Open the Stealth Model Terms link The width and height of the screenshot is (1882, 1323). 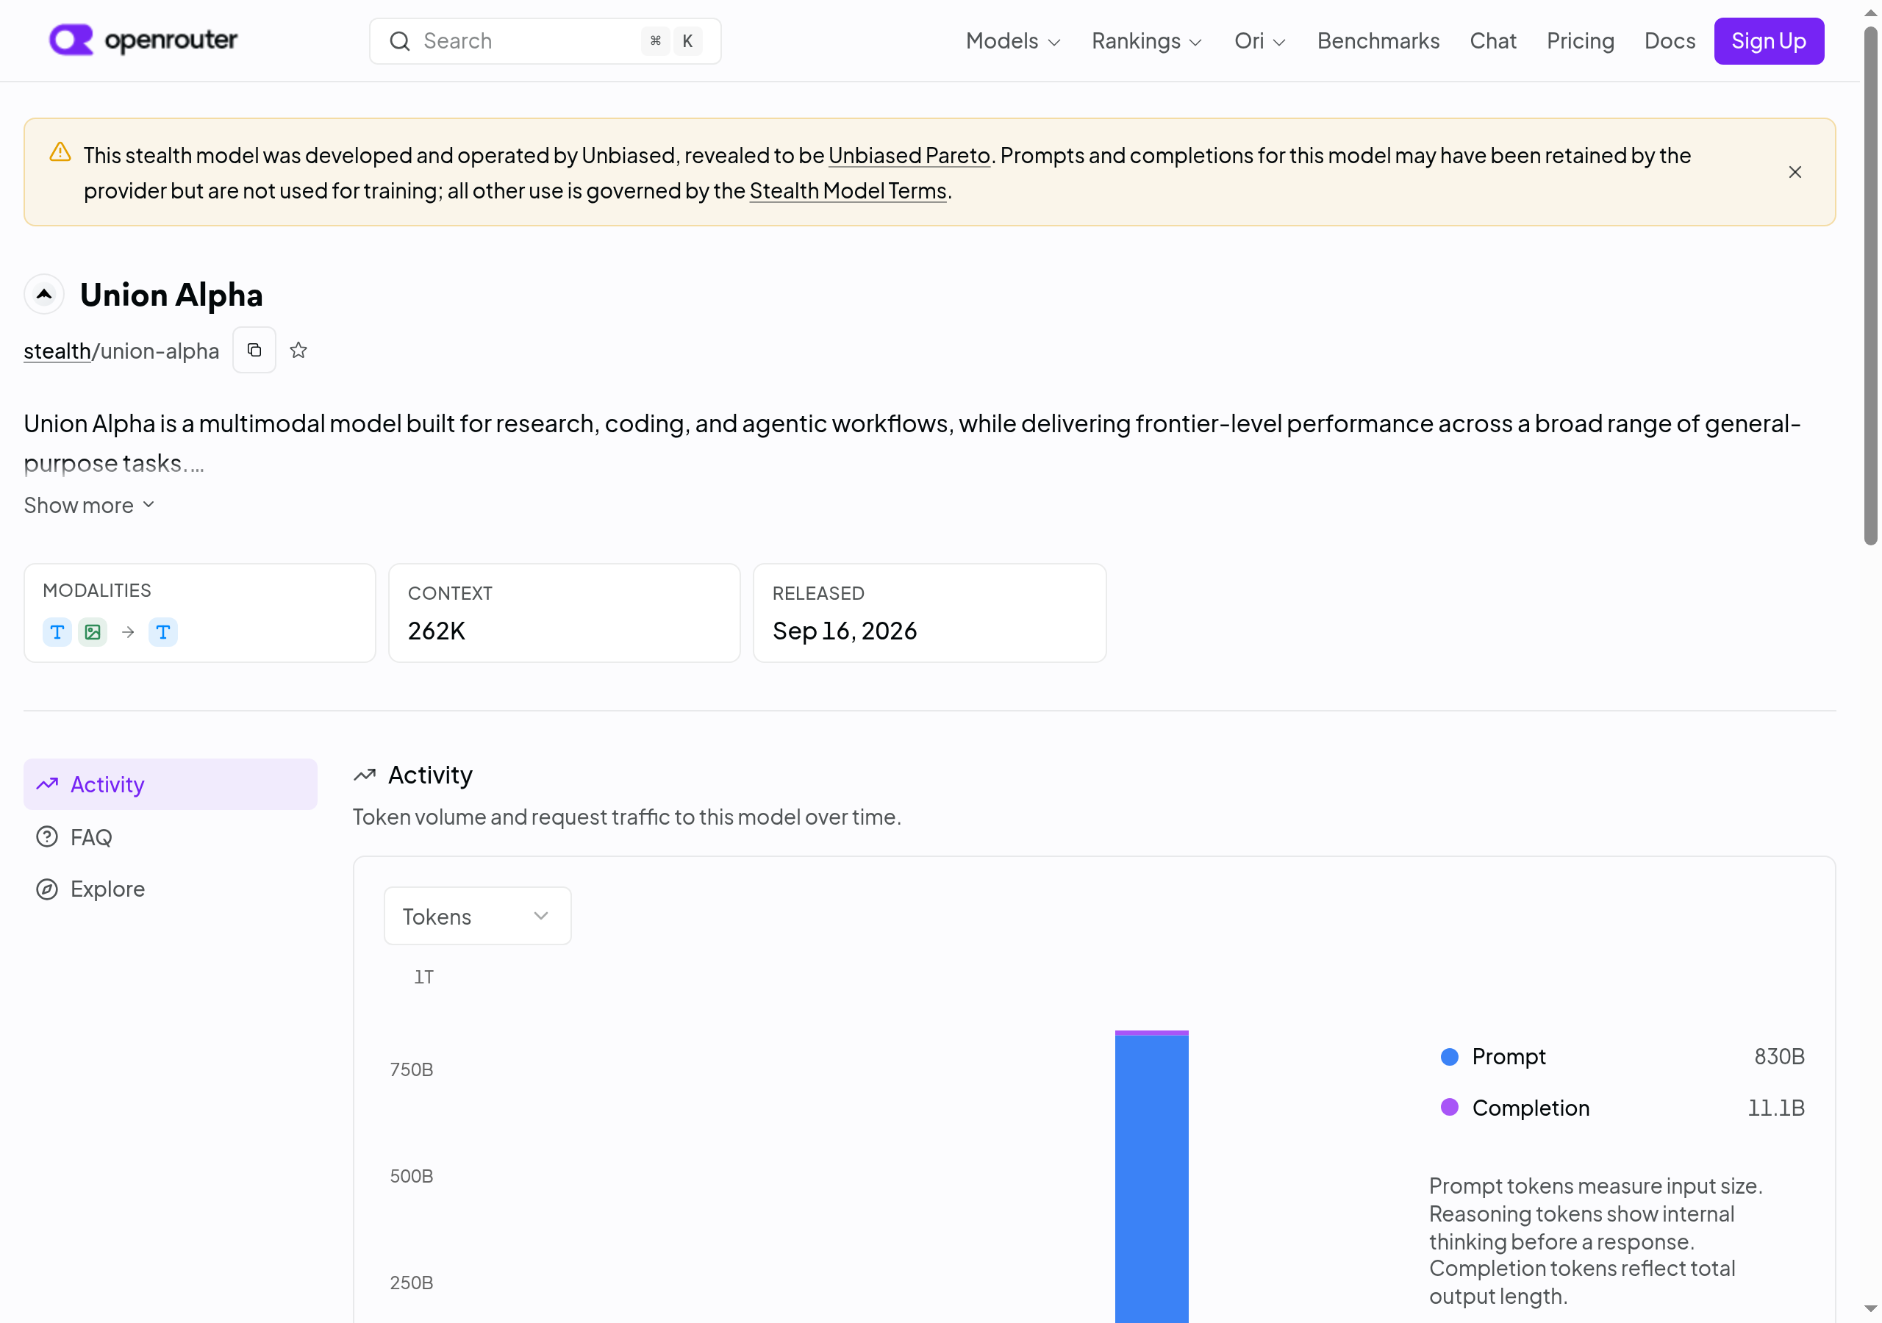848,190
